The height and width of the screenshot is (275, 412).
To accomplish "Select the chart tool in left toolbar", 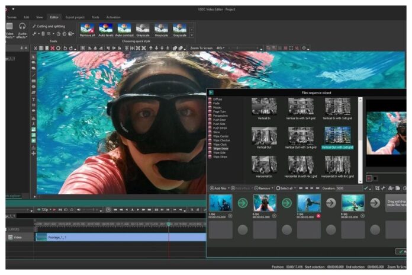I will [x=34, y=118].
